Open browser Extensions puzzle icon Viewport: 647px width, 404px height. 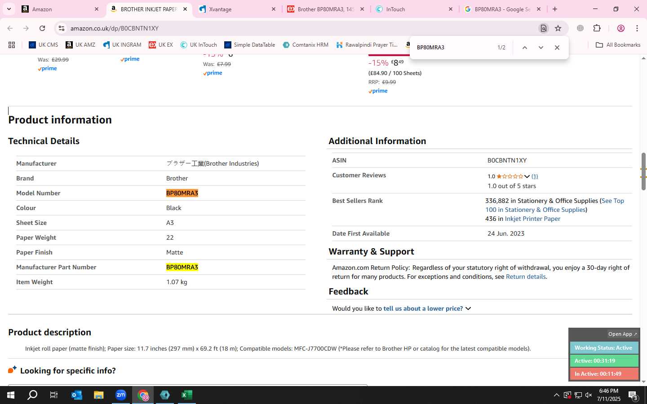coord(597,28)
